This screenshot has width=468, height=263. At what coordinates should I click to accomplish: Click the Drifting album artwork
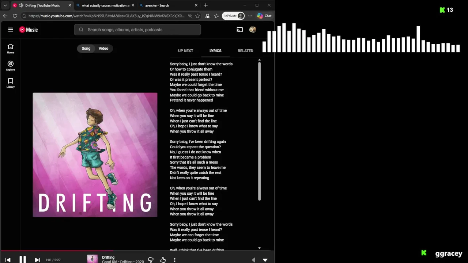95,155
